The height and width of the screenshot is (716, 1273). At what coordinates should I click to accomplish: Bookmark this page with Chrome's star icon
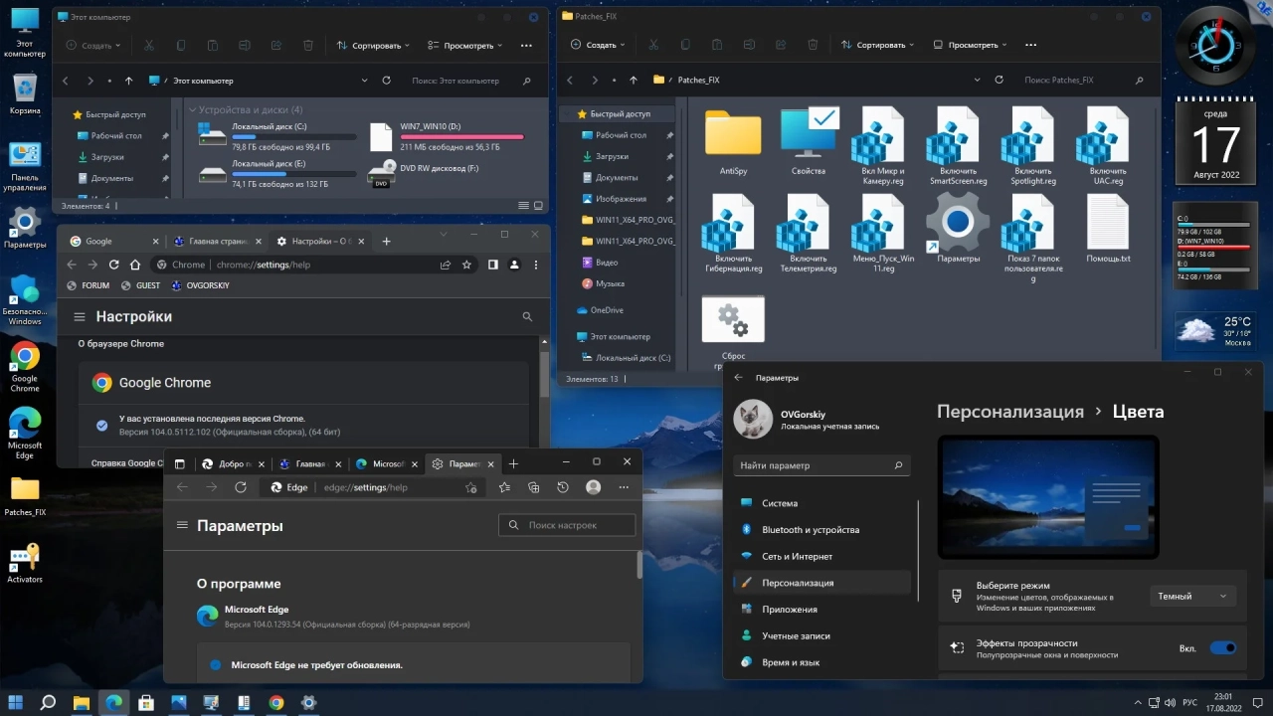click(x=466, y=265)
